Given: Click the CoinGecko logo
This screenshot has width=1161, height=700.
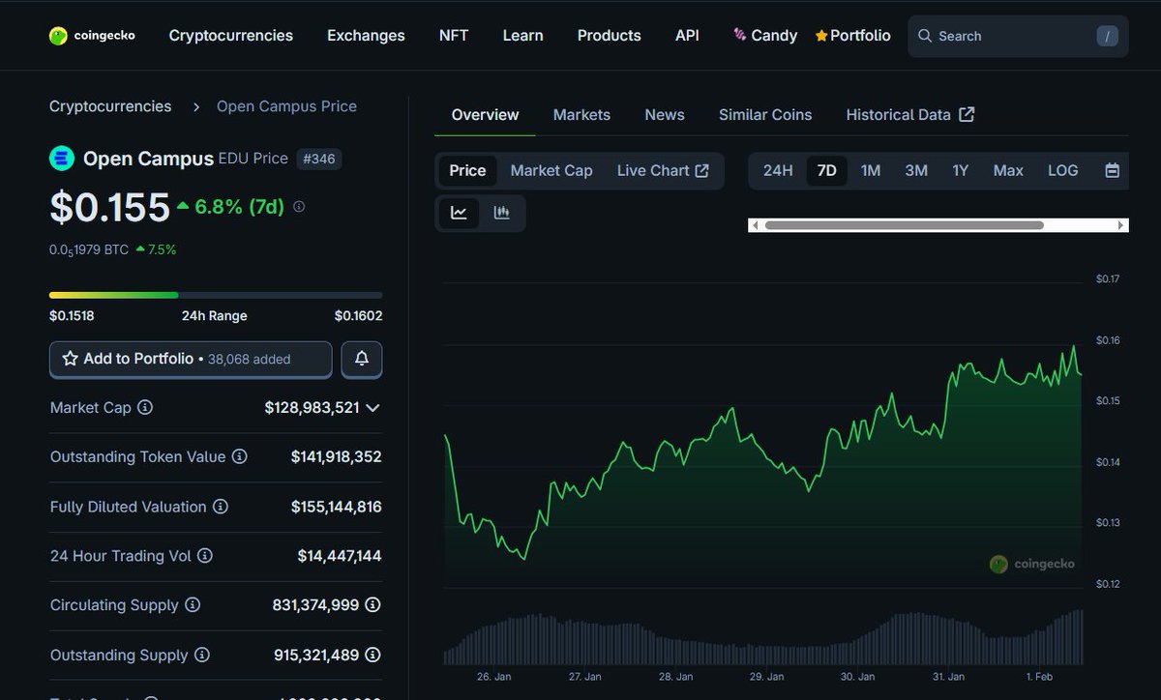Looking at the screenshot, I should click(x=92, y=36).
